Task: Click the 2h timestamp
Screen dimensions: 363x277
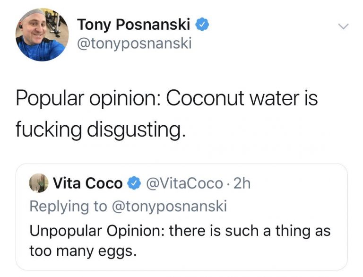Action: click(242, 183)
